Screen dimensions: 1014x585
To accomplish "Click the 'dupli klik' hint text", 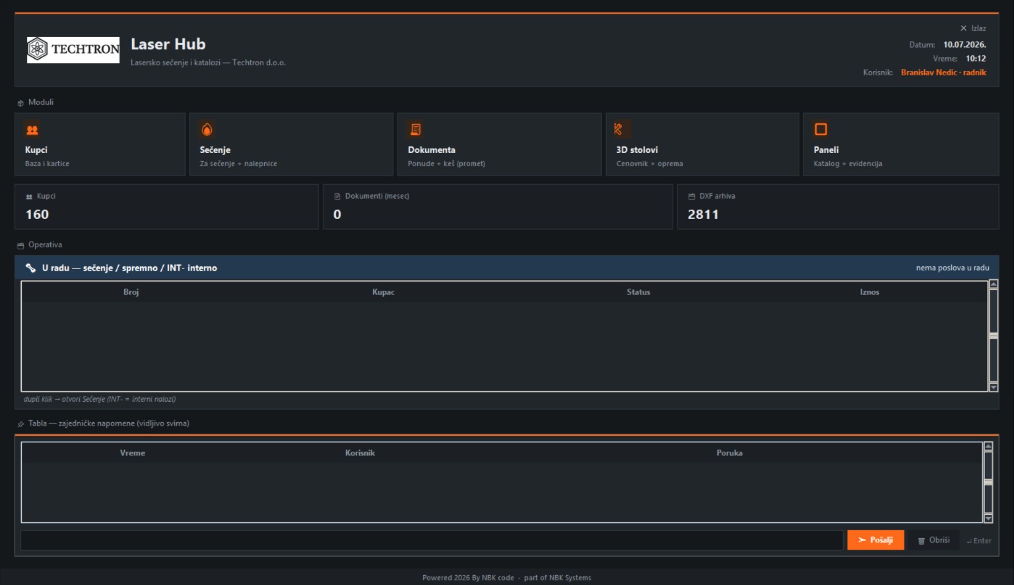I will point(100,399).
